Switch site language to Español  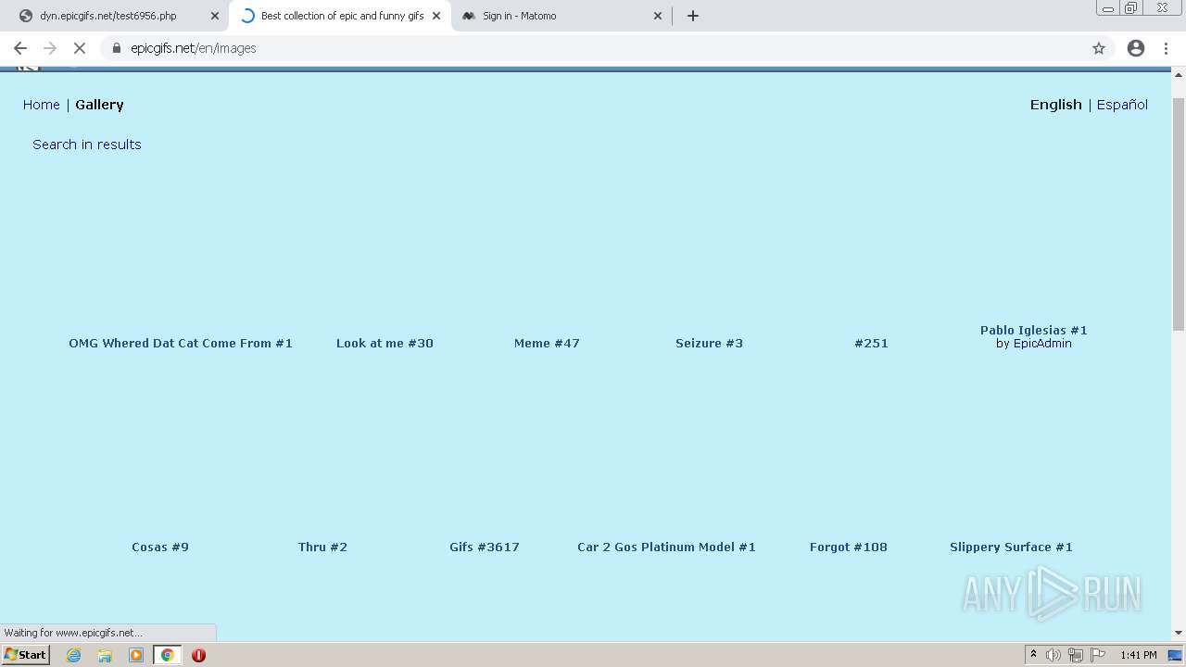(1122, 105)
